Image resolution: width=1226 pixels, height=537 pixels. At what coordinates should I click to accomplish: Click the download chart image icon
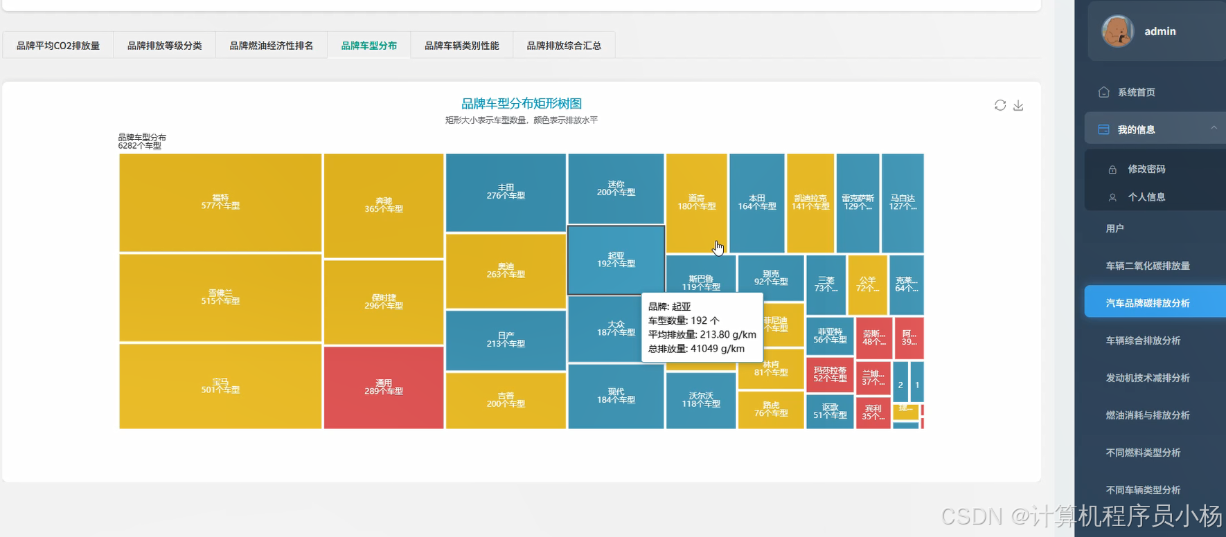tap(1018, 105)
